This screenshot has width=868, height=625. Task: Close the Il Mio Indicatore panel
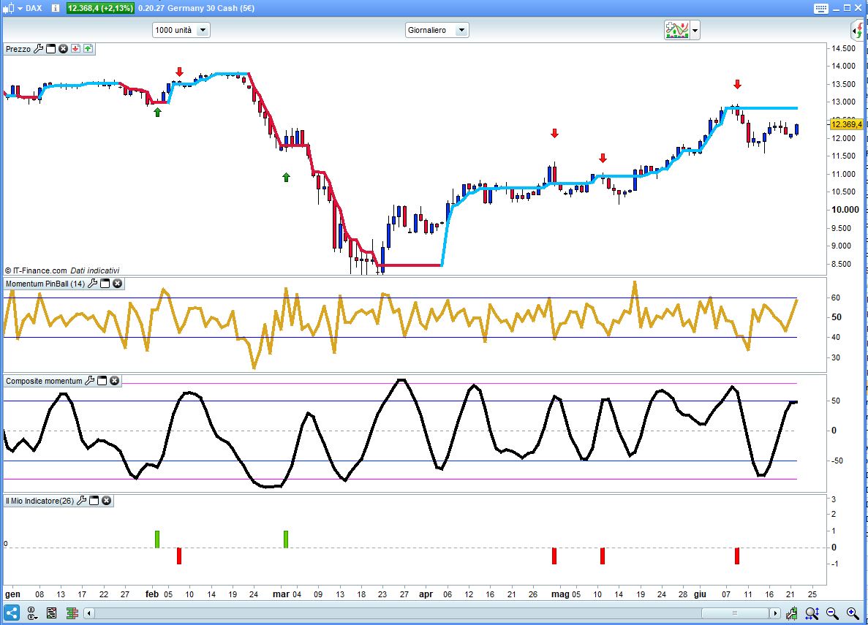point(106,501)
